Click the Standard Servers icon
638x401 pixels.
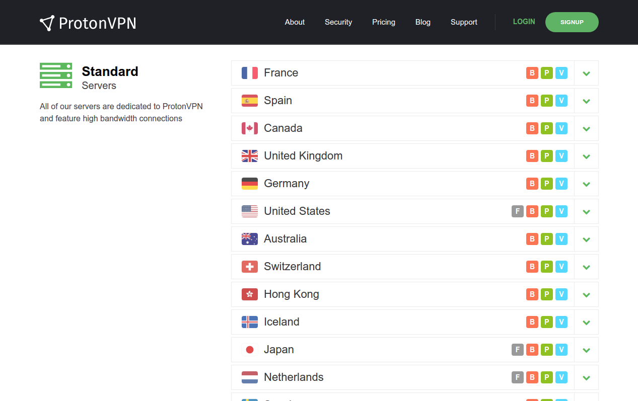56,75
